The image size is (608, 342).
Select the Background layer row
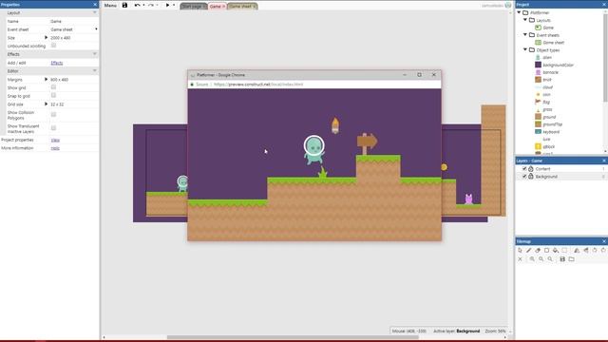(561, 177)
